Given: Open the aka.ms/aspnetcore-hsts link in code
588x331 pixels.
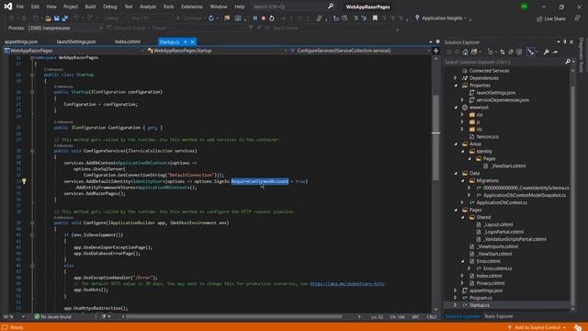Looking at the screenshot, I should tap(347, 284).
